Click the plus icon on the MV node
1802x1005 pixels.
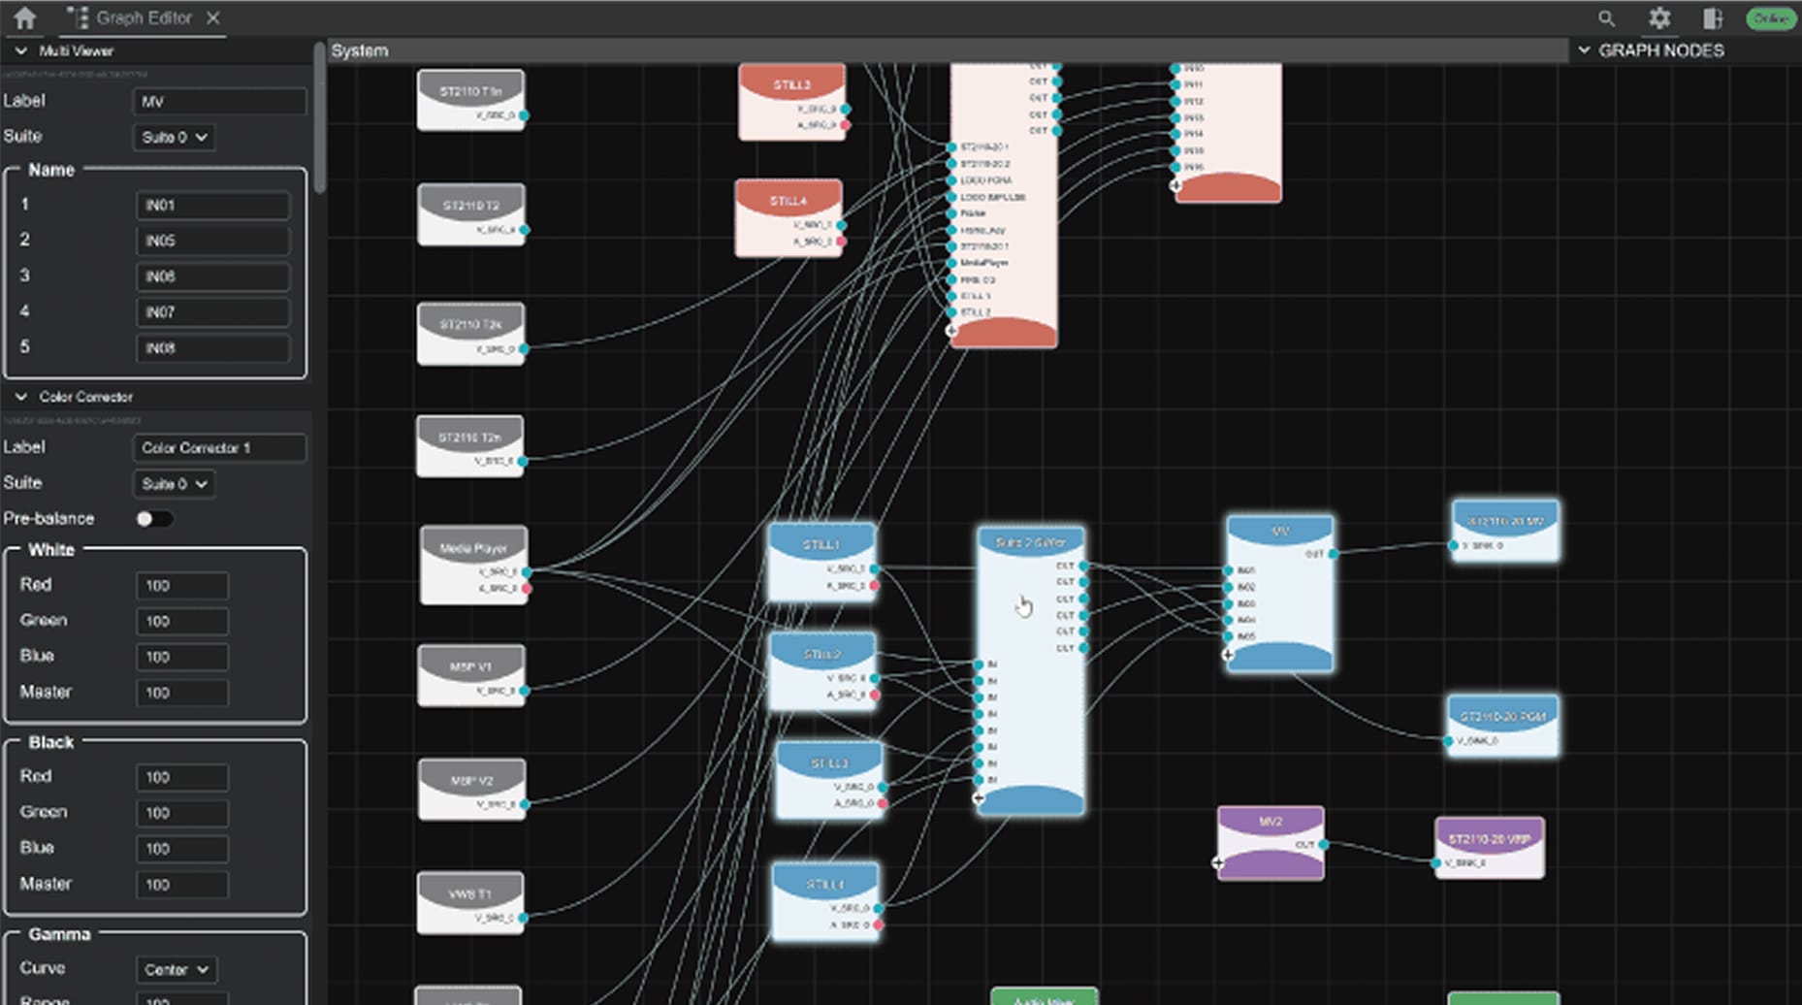(x=1226, y=656)
